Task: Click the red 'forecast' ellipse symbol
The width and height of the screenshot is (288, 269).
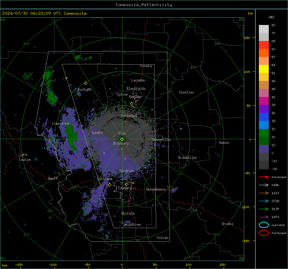Action: point(264,233)
